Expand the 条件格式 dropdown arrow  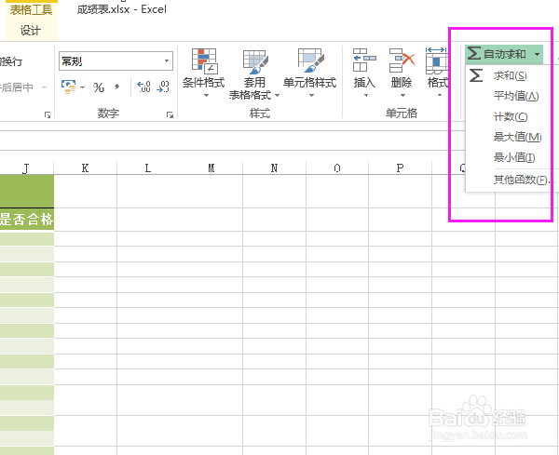coord(206,96)
